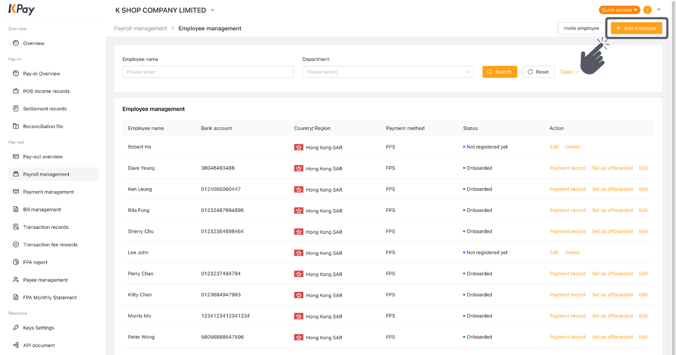This screenshot has height=355, width=676.
Task: Click the Settlement records sidebar icon
Action: tap(16, 108)
